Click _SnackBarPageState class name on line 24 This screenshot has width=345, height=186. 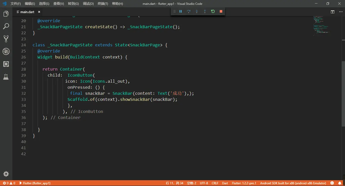(x=70, y=45)
